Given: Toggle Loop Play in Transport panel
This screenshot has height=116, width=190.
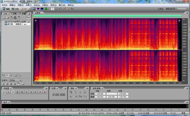Looking at the screenshot, I should [22, 92].
